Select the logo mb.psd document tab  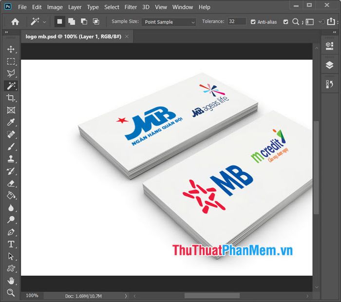77,37
